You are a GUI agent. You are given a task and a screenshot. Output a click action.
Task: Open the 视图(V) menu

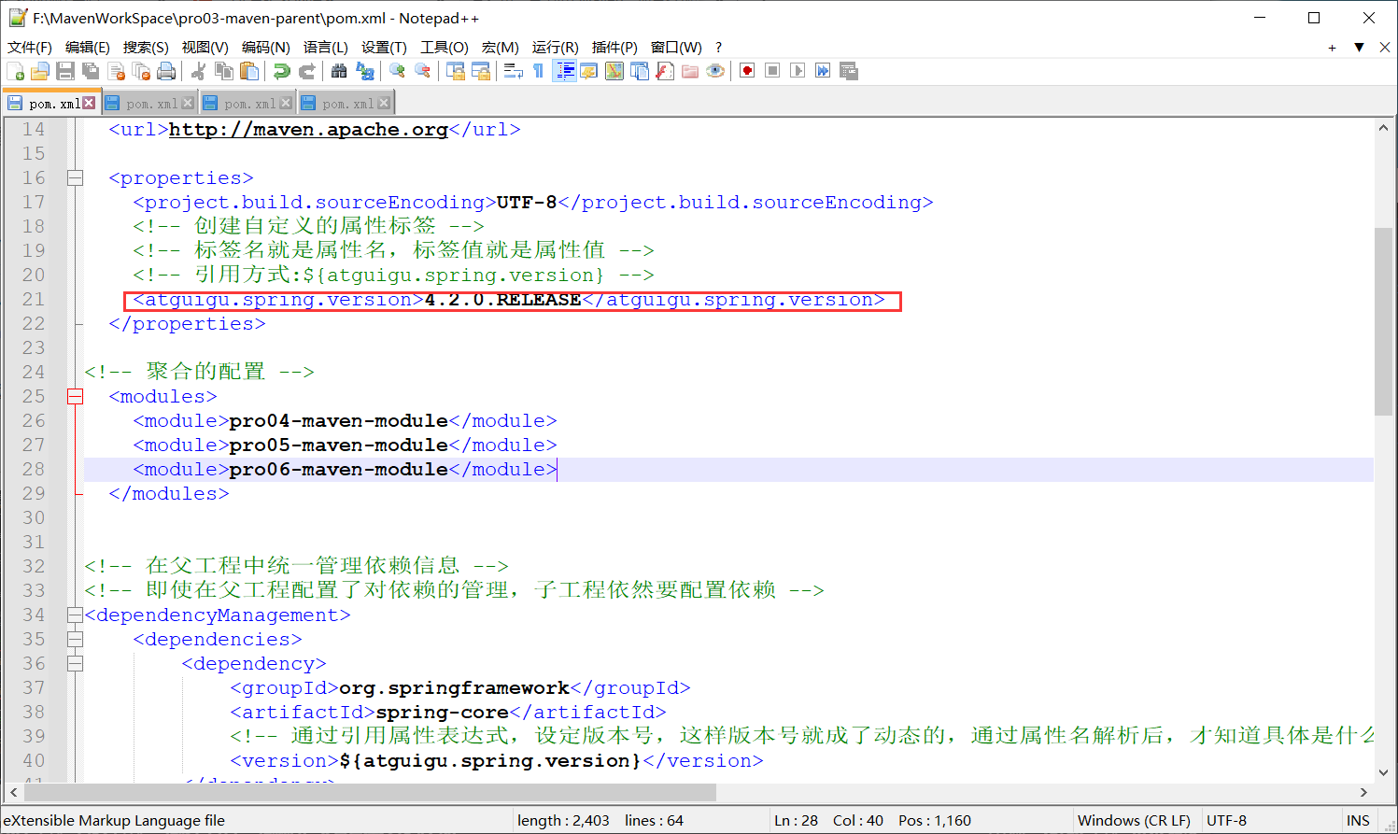[x=205, y=47]
